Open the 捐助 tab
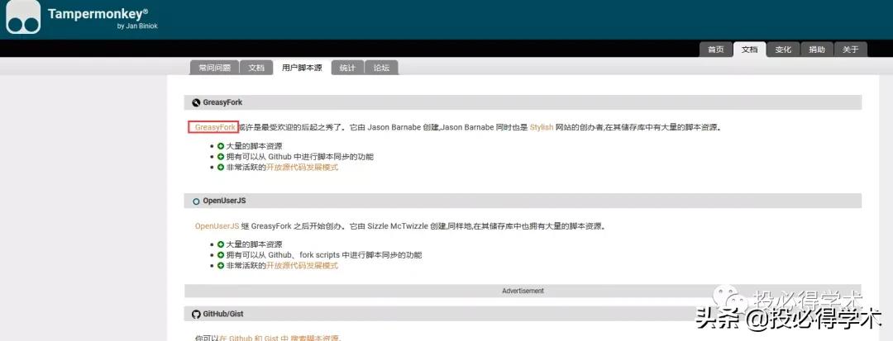 [817, 50]
